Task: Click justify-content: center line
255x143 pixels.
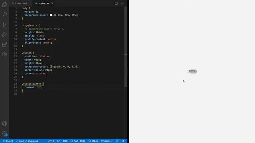Action: pyautogui.click(x=41, y=39)
